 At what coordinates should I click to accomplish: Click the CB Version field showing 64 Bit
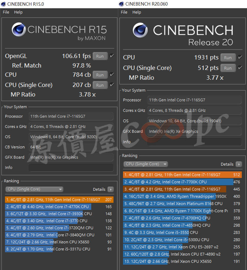[71, 147]
